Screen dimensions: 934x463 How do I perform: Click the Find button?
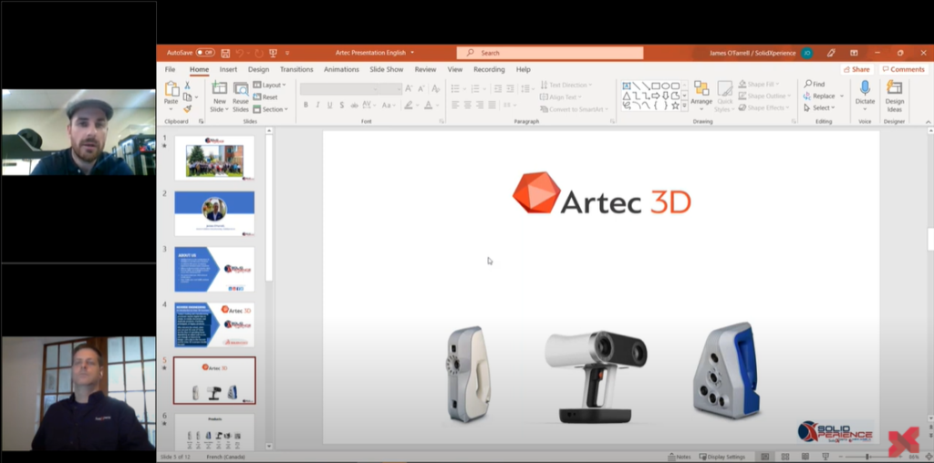coord(815,85)
